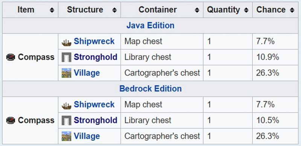The width and height of the screenshot is (301, 146).
Task: Click the Compass icon in Java Edition row
Action: pos(11,57)
